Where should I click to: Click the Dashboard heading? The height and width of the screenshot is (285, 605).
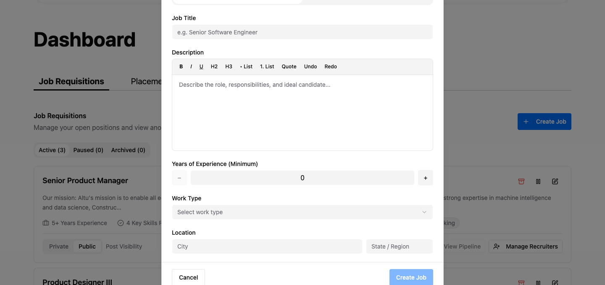pos(84,40)
